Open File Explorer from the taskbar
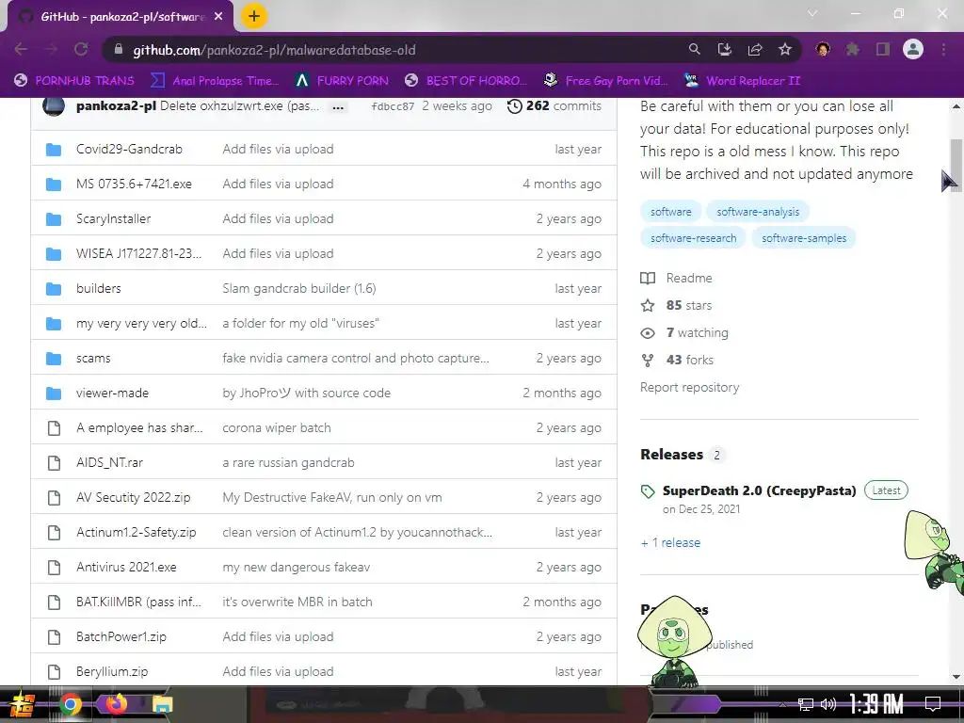Image resolution: width=964 pixels, height=723 pixels. (x=162, y=704)
